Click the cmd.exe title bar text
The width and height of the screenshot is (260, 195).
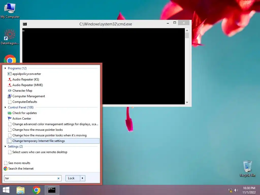coord(106,24)
